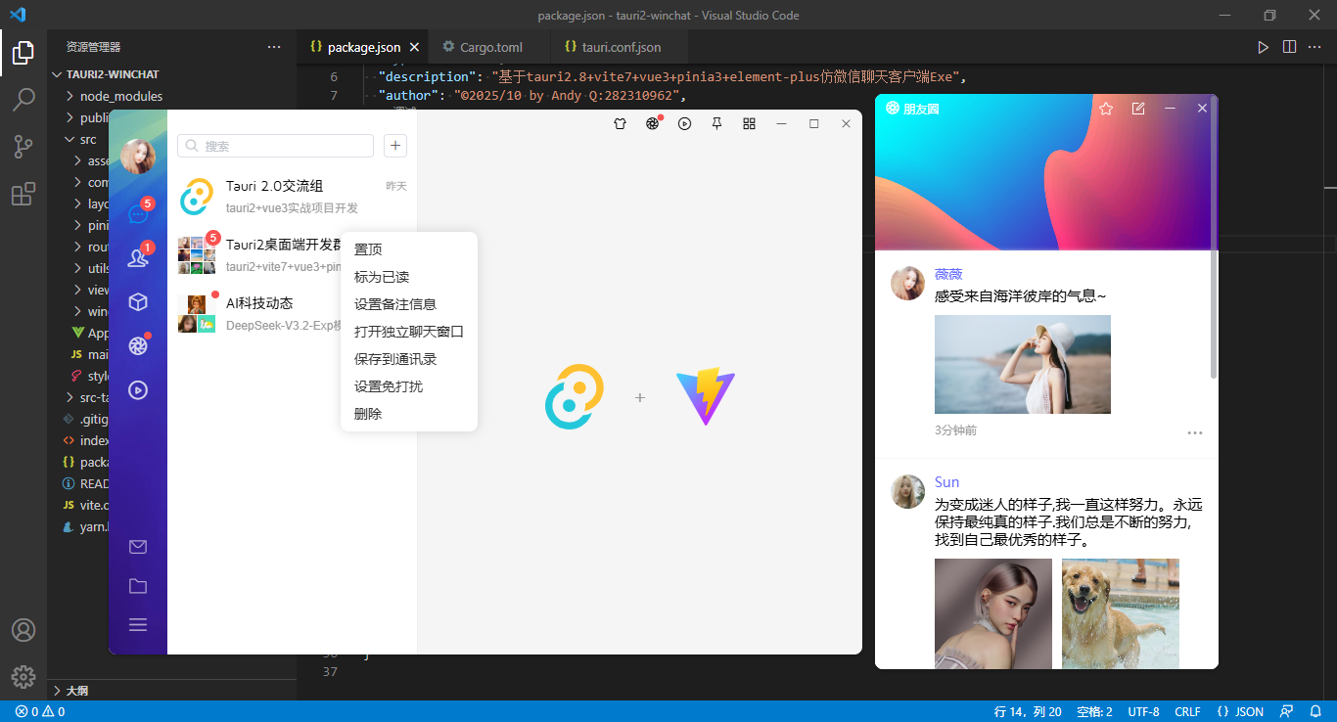The width and height of the screenshot is (1337, 722).
Task: Click the grid apps icon in chat titlebar
Action: coord(749,123)
